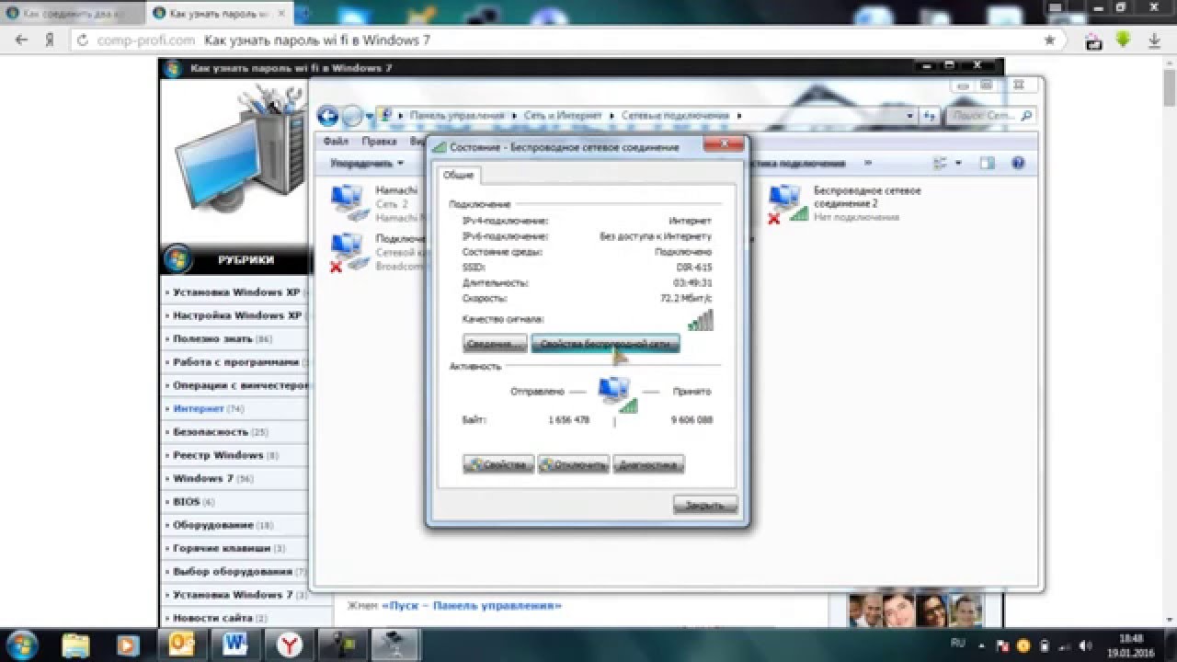Click 'Сетевые подключения' breadcrumb segment

[675, 116]
